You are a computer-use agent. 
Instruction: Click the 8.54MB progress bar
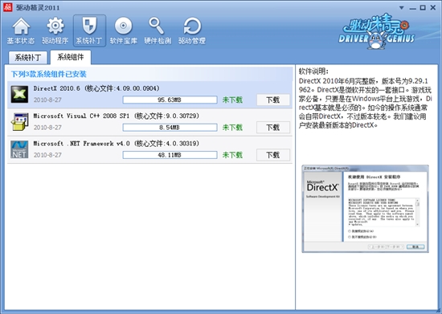click(170, 128)
